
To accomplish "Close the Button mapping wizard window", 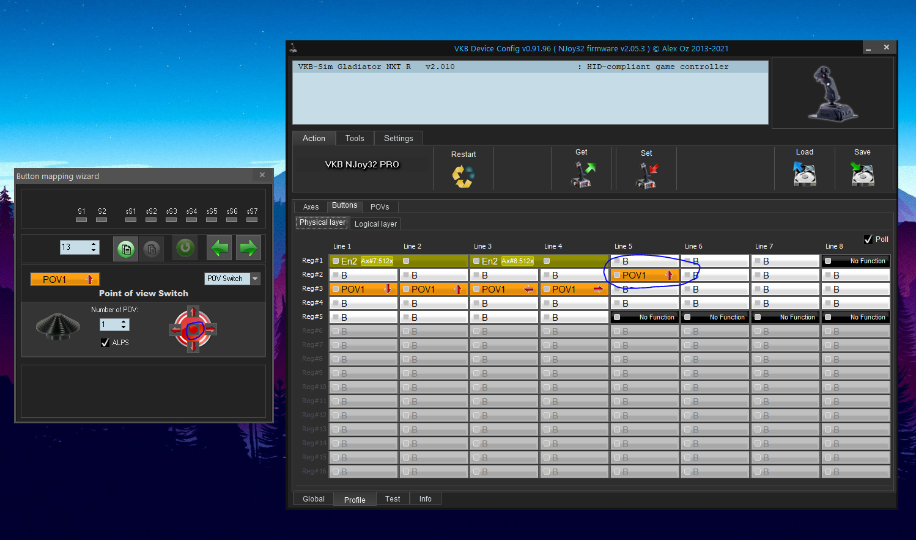I will [262, 175].
